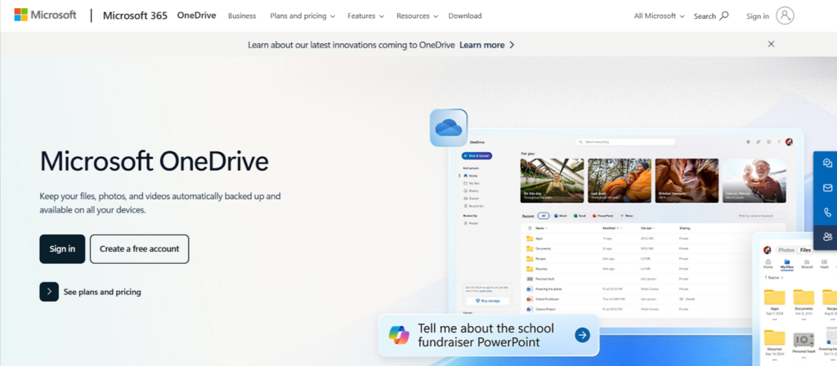Select My Files tab on phone mockup
The height and width of the screenshot is (366, 837).
coord(787,264)
